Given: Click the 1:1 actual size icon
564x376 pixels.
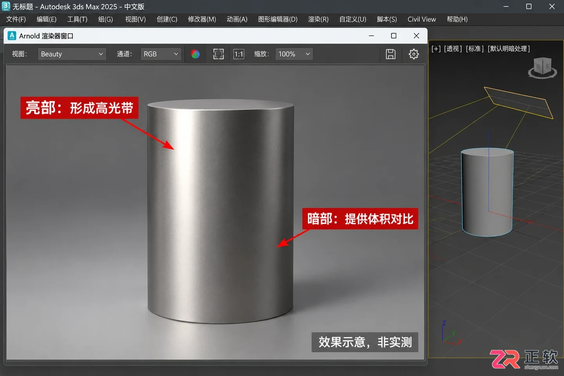Looking at the screenshot, I should click(x=239, y=54).
